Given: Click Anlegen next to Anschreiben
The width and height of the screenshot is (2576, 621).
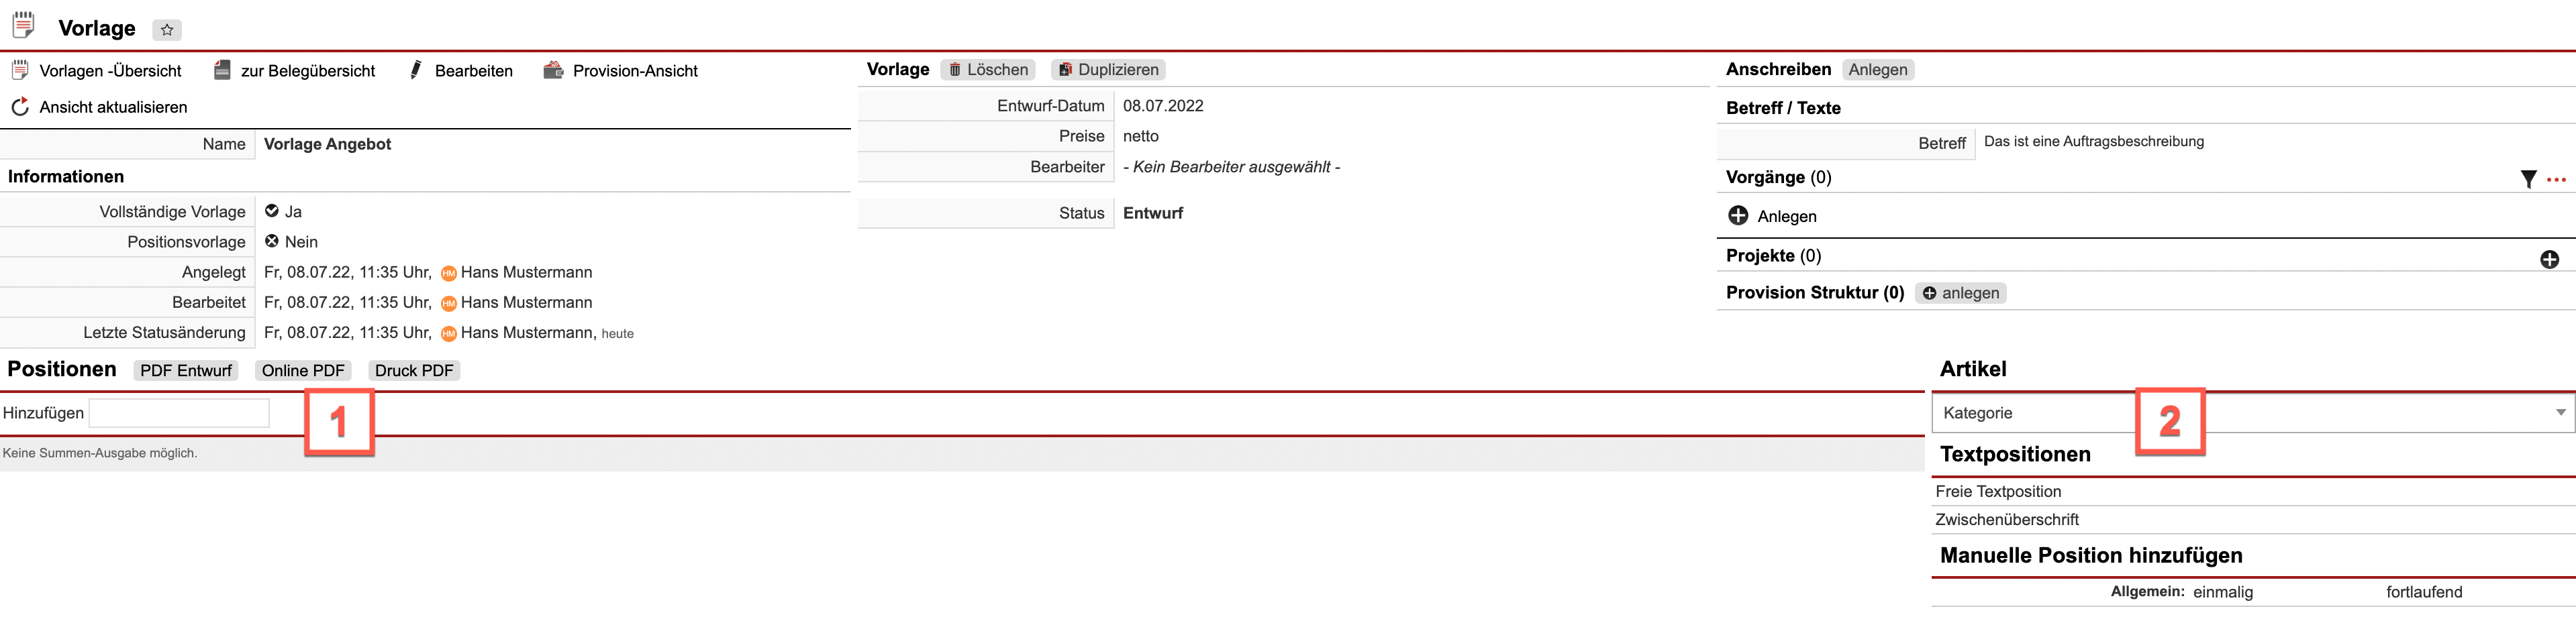Looking at the screenshot, I should pyautogui.click(x=1877, y=70).
